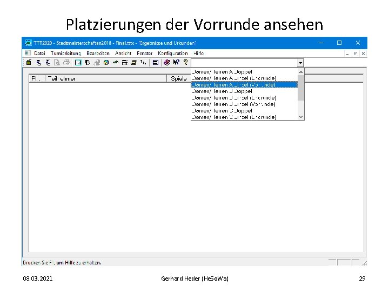Open the Konfiguration menu
Image resolution: width=389 pixels, height=292 pixels.
[x=173, y=54]
